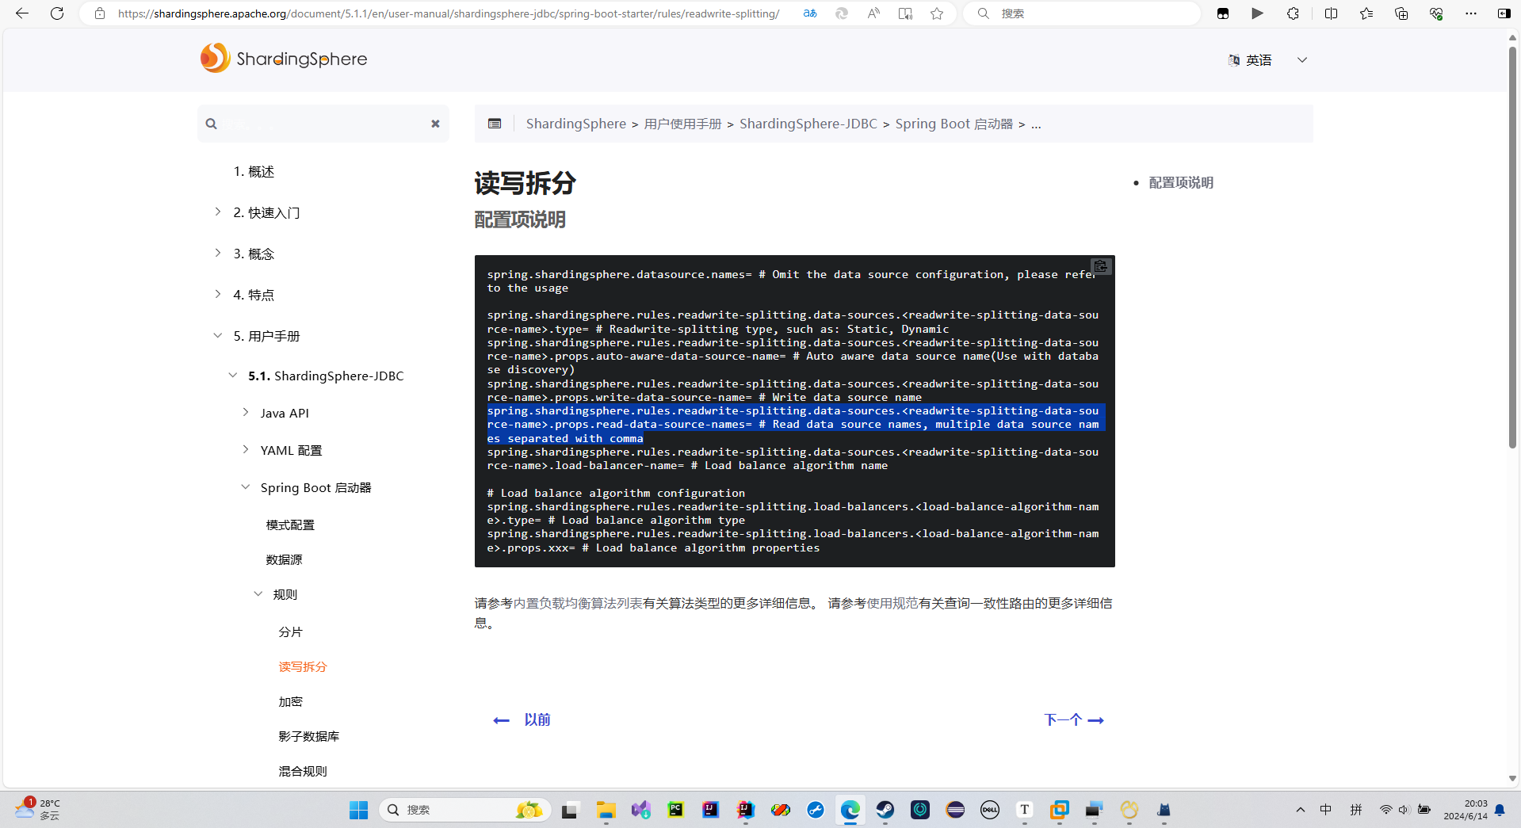The width and height of the screenshot is (1521, 828).
Task: Collapse the 5.1. ShardingSphere-JDBC node
Action: coord(233,375)
